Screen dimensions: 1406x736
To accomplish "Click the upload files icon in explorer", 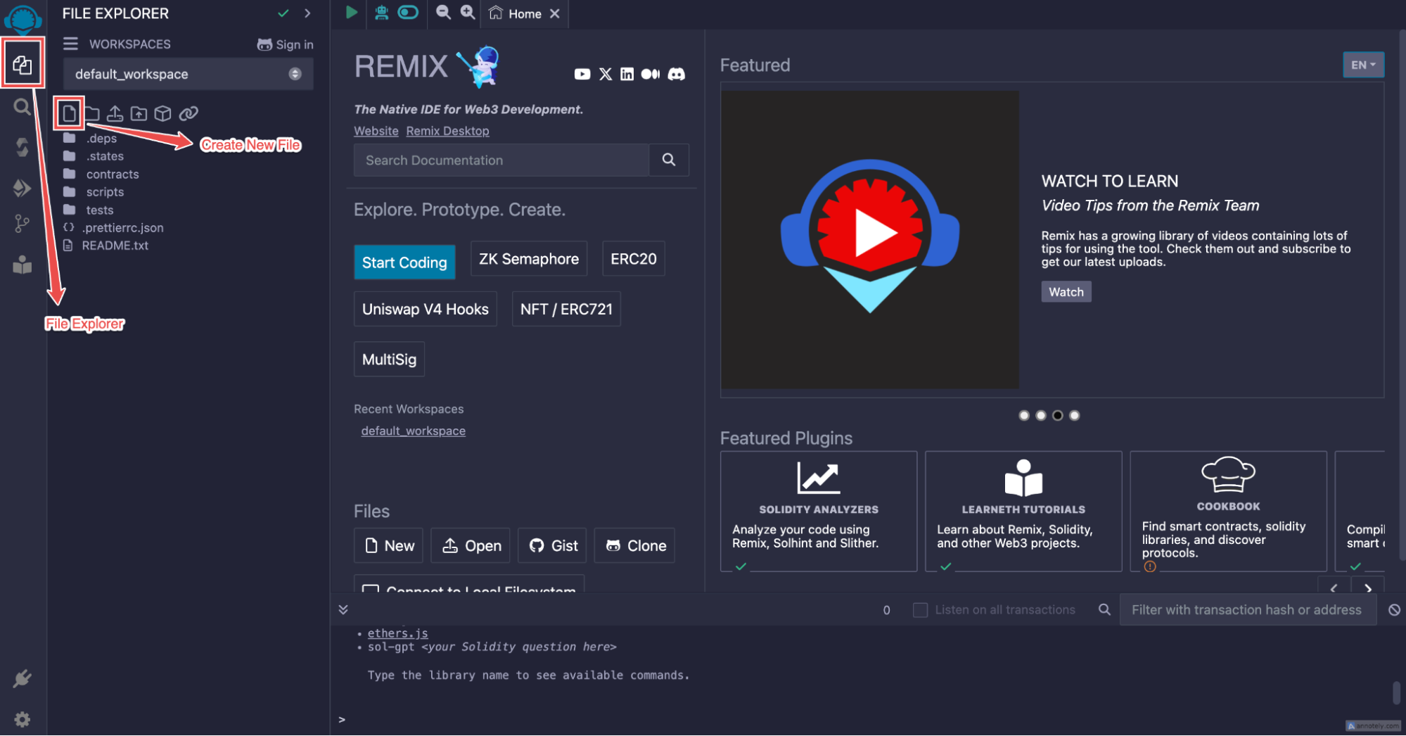I will [115, 113].
